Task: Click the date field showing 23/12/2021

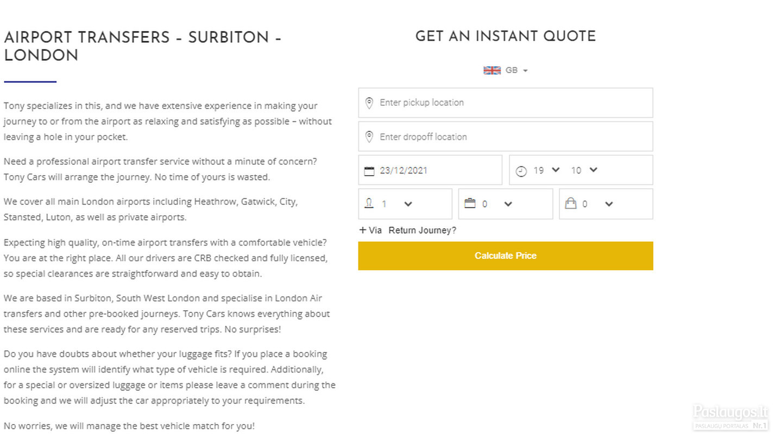Action: click(430, 170)
